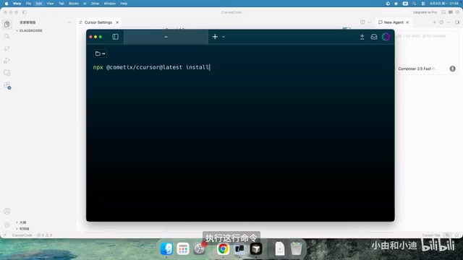Image resolution: width=463 pixels, height=260 pixels.
Task: Collapse the CLAUDECODE folder tree
Action: 30,30
